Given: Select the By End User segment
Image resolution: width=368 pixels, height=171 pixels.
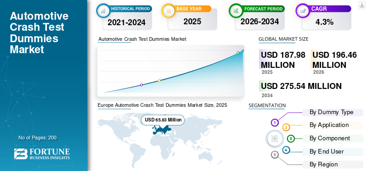Looking at the screenshot, I should [333, 152].
